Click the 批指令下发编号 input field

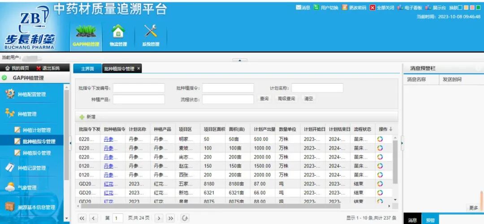[x=138, y=88]
